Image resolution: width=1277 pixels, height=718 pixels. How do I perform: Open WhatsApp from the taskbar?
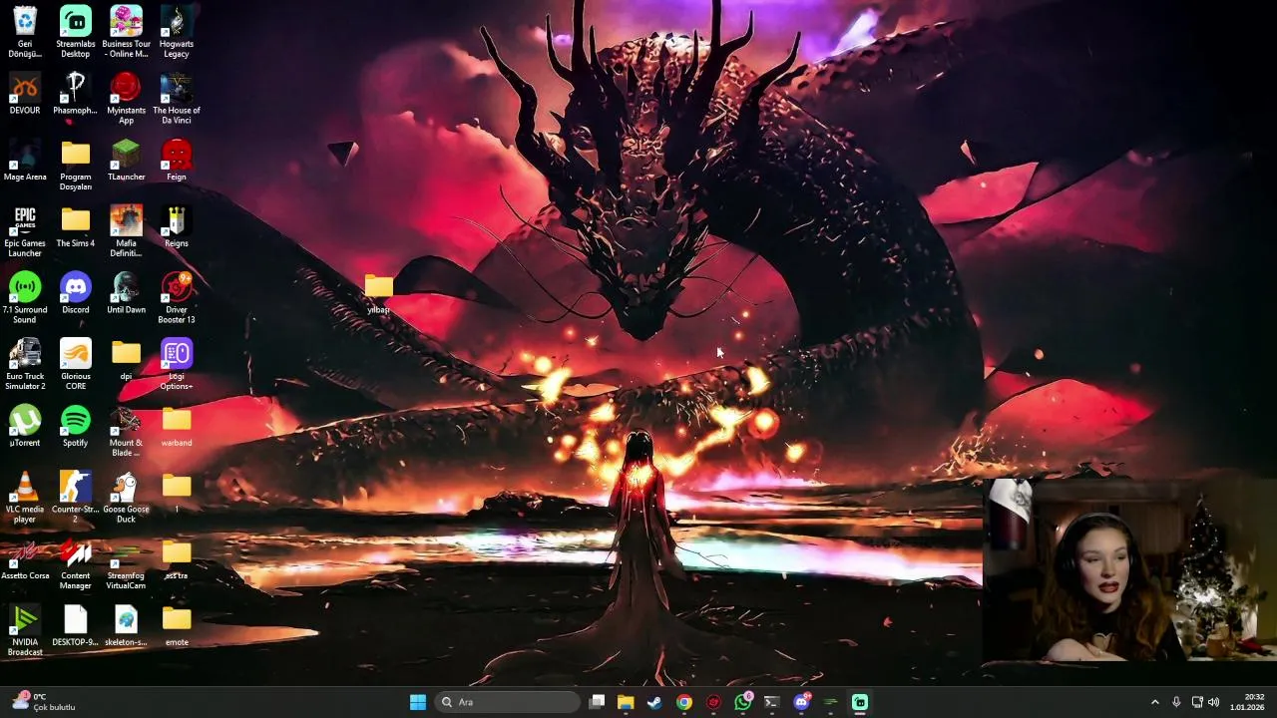coord(742,702)
